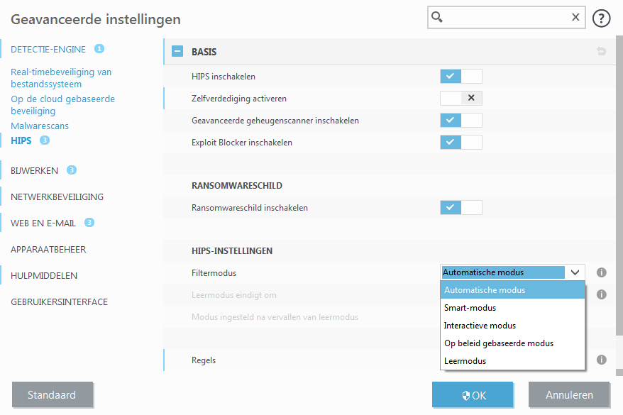The width and height of the screenshot is (623, 415).
Task: Clear the search field with X icon
Action: pos(575,18)
